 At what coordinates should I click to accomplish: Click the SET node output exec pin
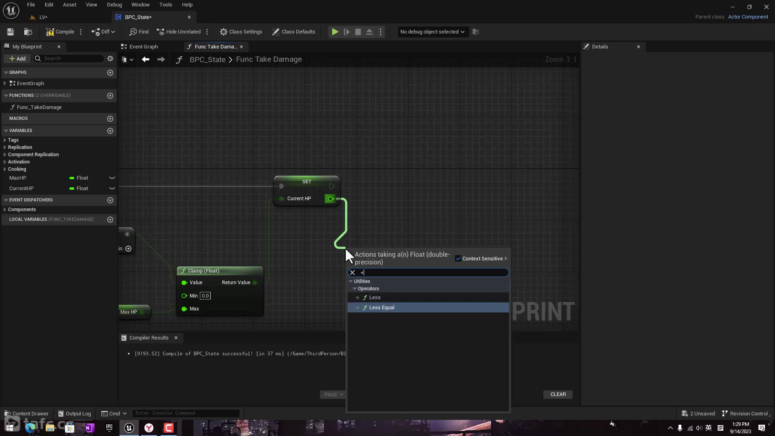pyautogui.click(x=331, y=187)
